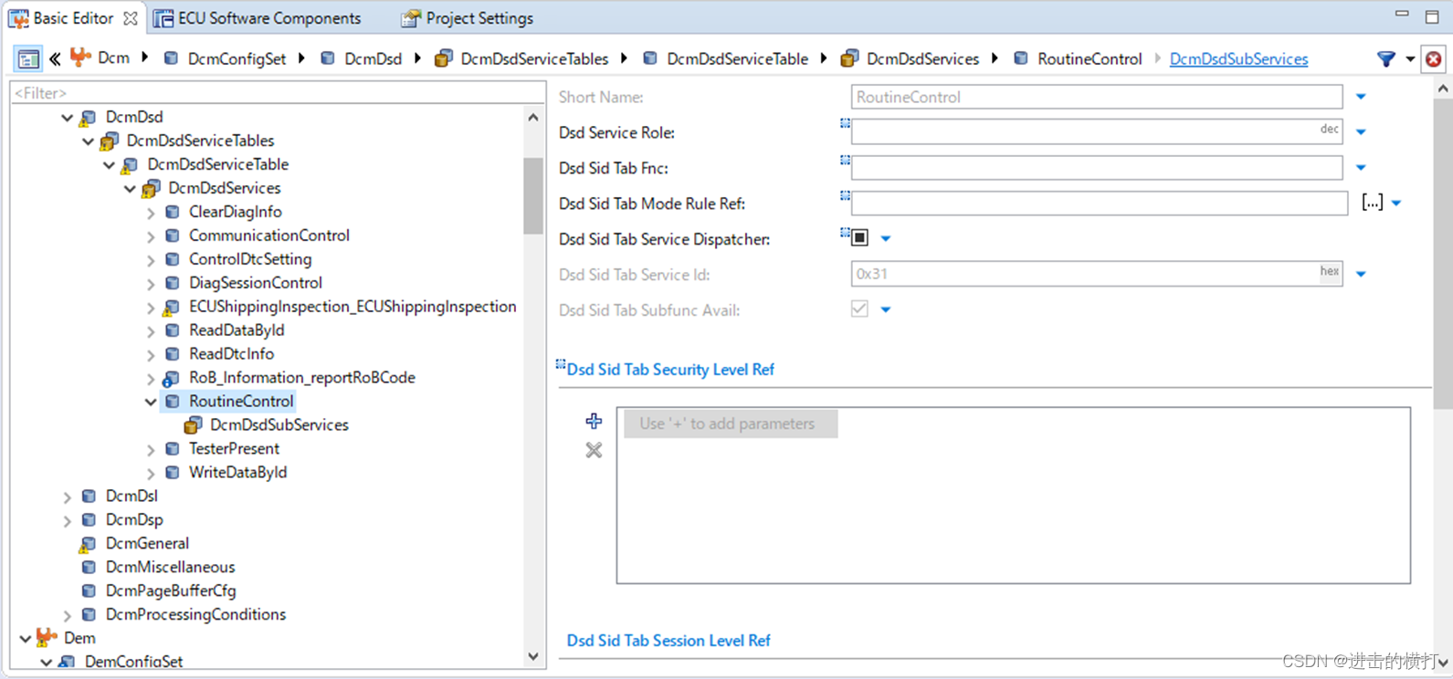Collapse the RoutineControl tree node
This screenshot has width=1453, height=679.
[151, 402]
